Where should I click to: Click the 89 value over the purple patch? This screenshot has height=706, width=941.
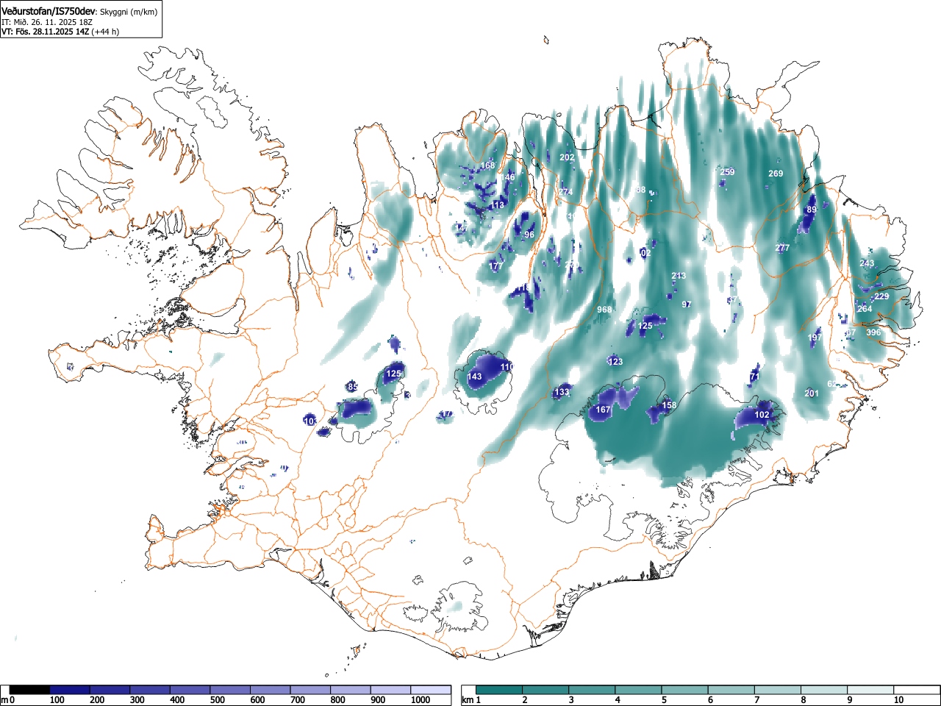coord(812,210)
